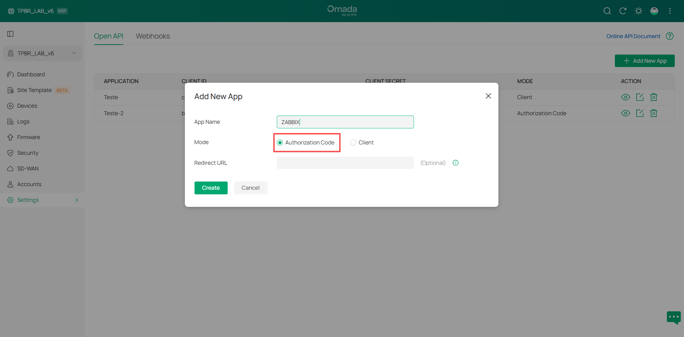Toggle the light/dark theme sun icon

coord(638,11)
